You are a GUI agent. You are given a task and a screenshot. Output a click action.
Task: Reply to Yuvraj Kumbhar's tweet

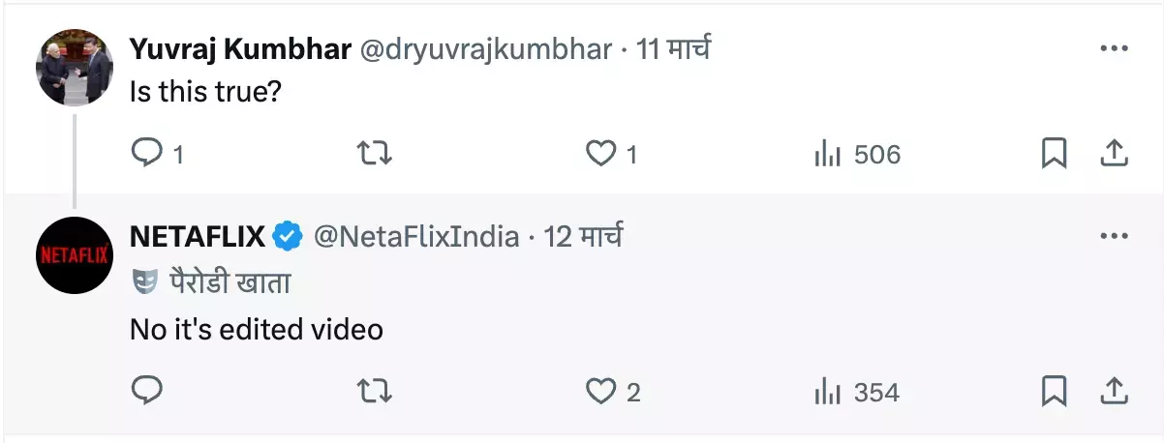coord(146,154)
